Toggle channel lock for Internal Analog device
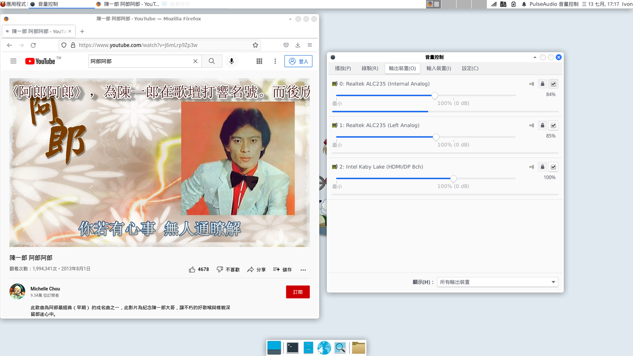633x356 pixels. pos(543,84)
